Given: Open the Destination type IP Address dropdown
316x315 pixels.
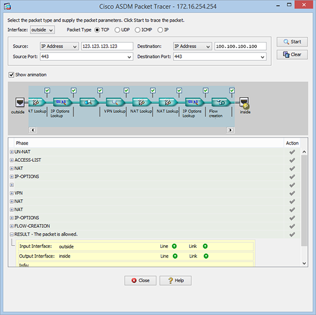Looking at the screenshot, I should point(192,46).
